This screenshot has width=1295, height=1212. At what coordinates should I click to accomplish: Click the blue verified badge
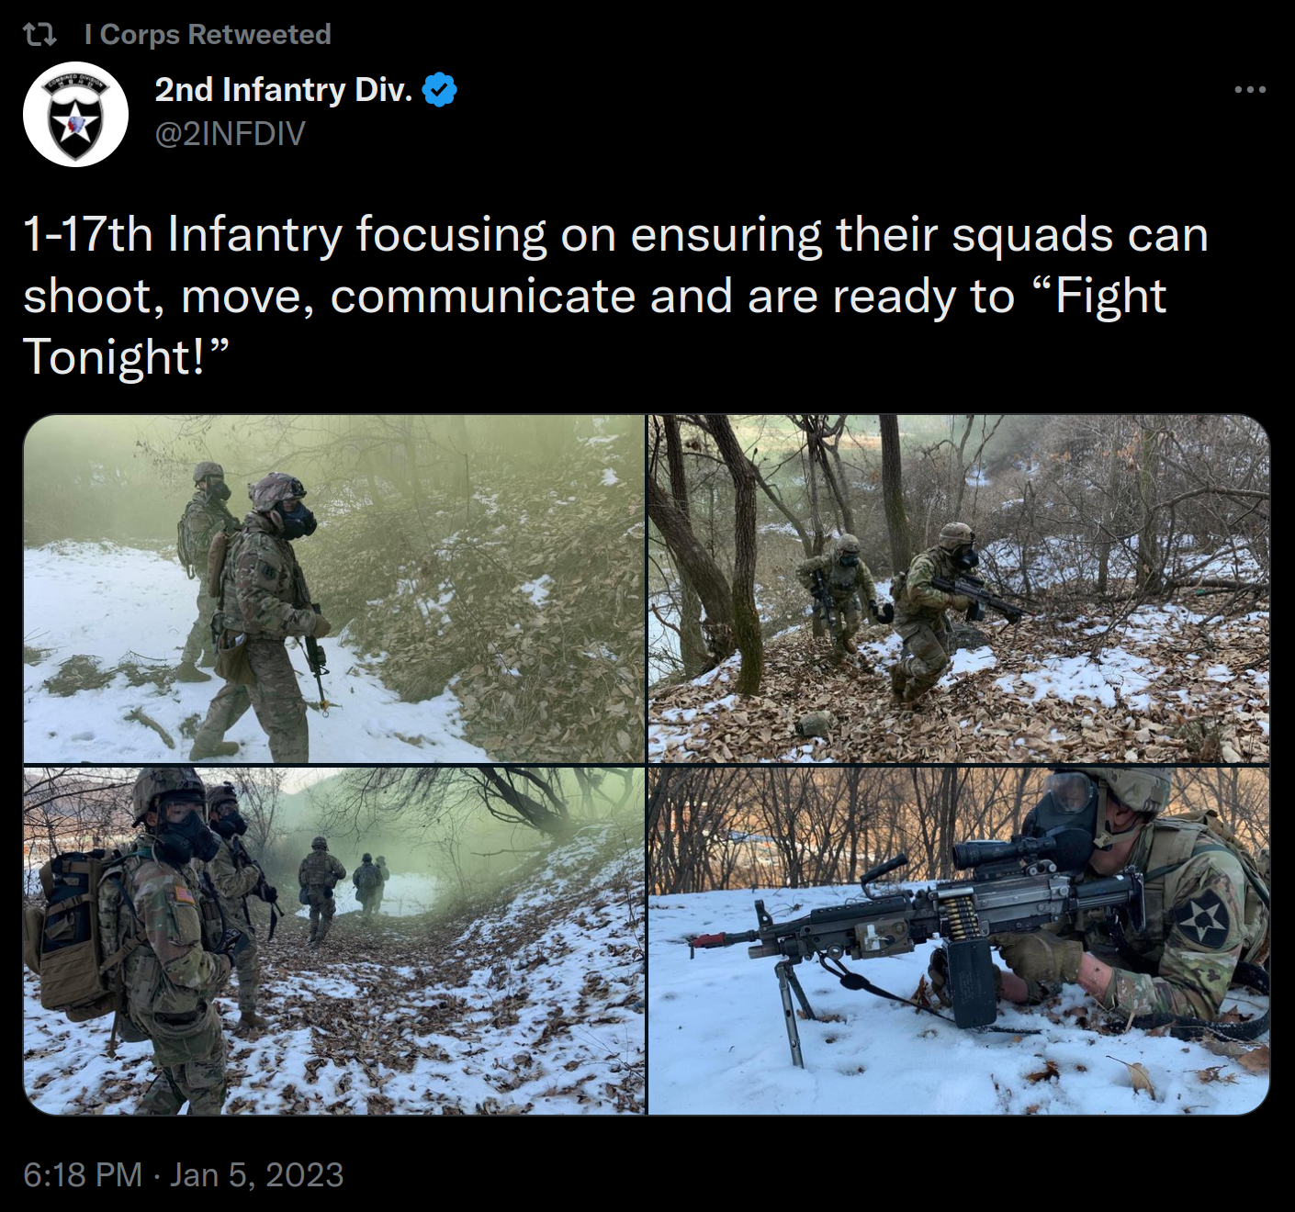[440, 90]
